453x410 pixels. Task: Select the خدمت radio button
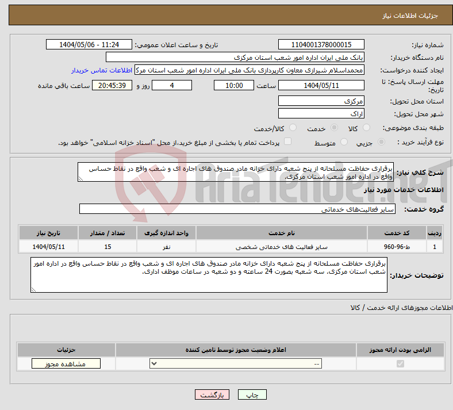334,128
